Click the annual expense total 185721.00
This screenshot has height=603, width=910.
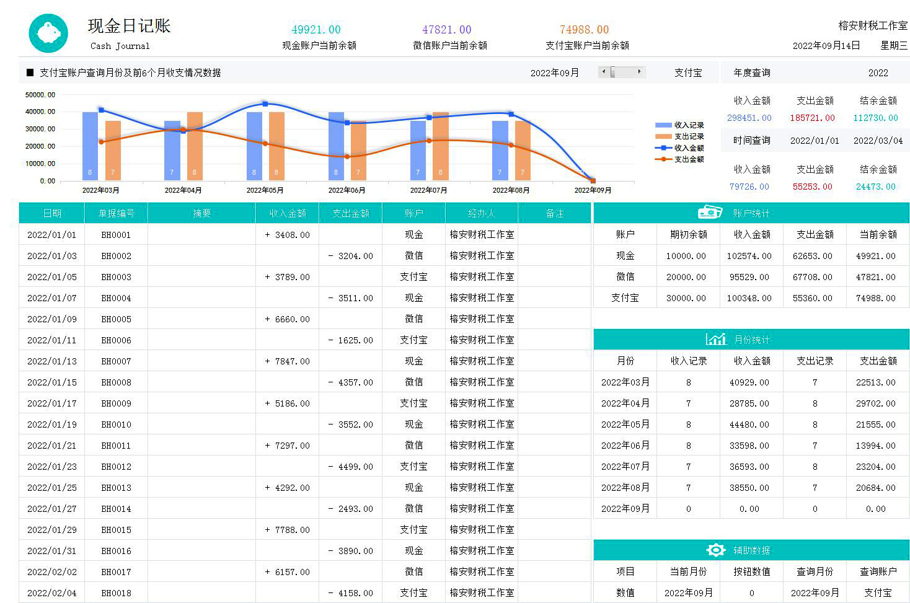(813, 118)
